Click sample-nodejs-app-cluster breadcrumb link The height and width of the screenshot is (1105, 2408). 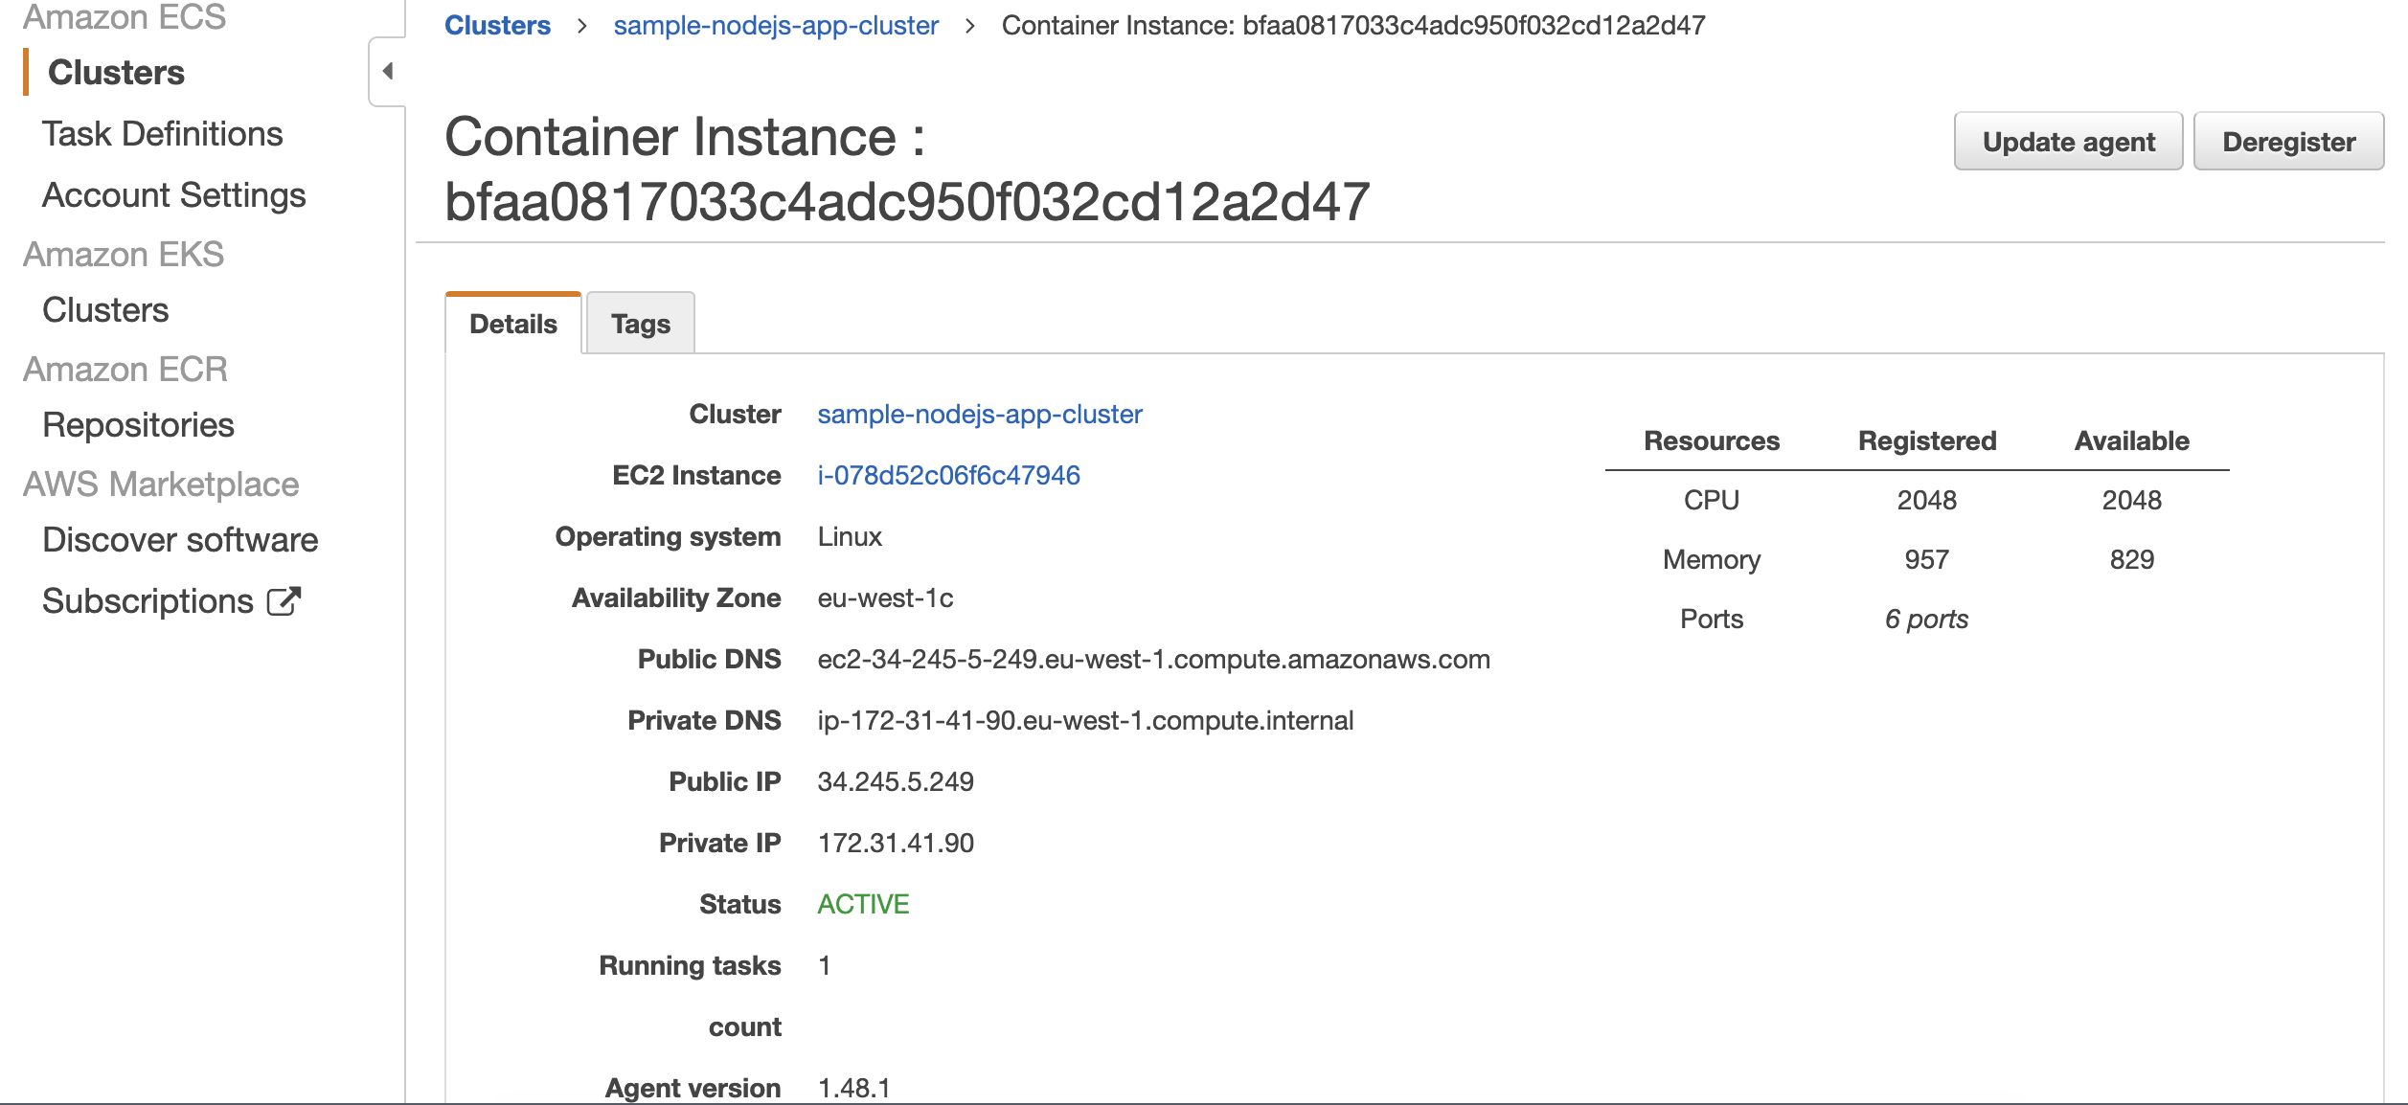776,25
